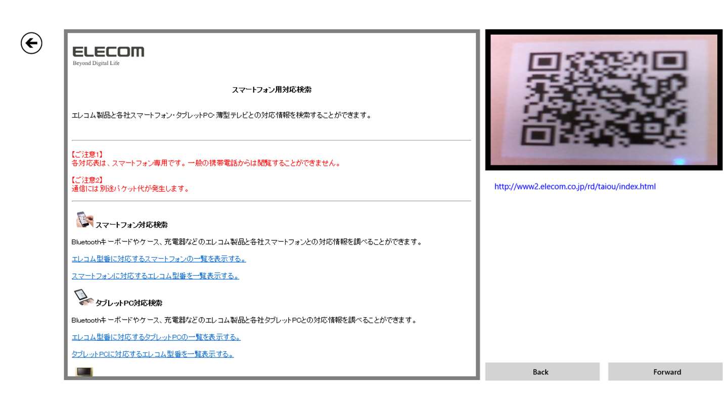Click the Bluetooth description under スマートフォン対応検索
This screenshot has width=728, height=409.
pyautogui.click(x=247, y=242)
